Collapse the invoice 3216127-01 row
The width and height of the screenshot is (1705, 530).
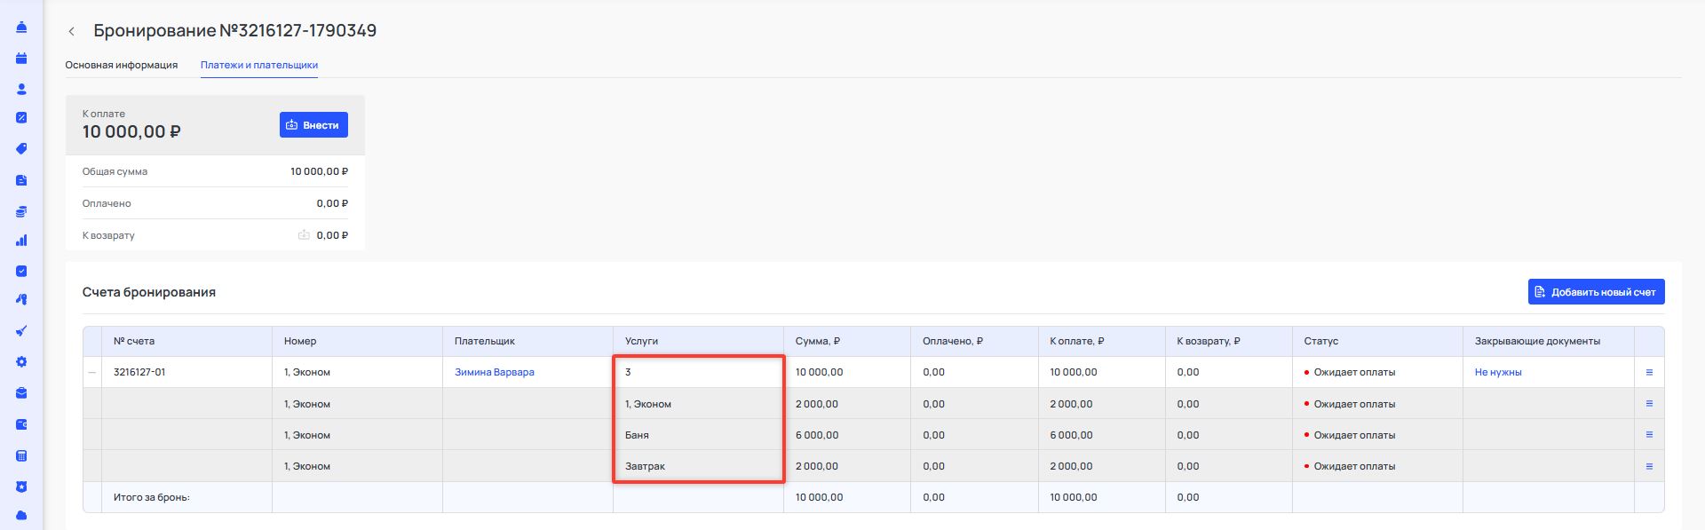pyautogui.click(x=91, y=373)
